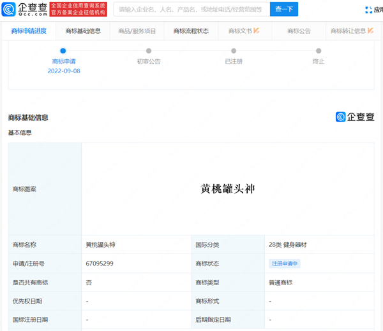Click the 黄桃罐头神 trademark image
Image resolution: width=383 pixels, height=331 pixels.
click(x=228, y=189)
